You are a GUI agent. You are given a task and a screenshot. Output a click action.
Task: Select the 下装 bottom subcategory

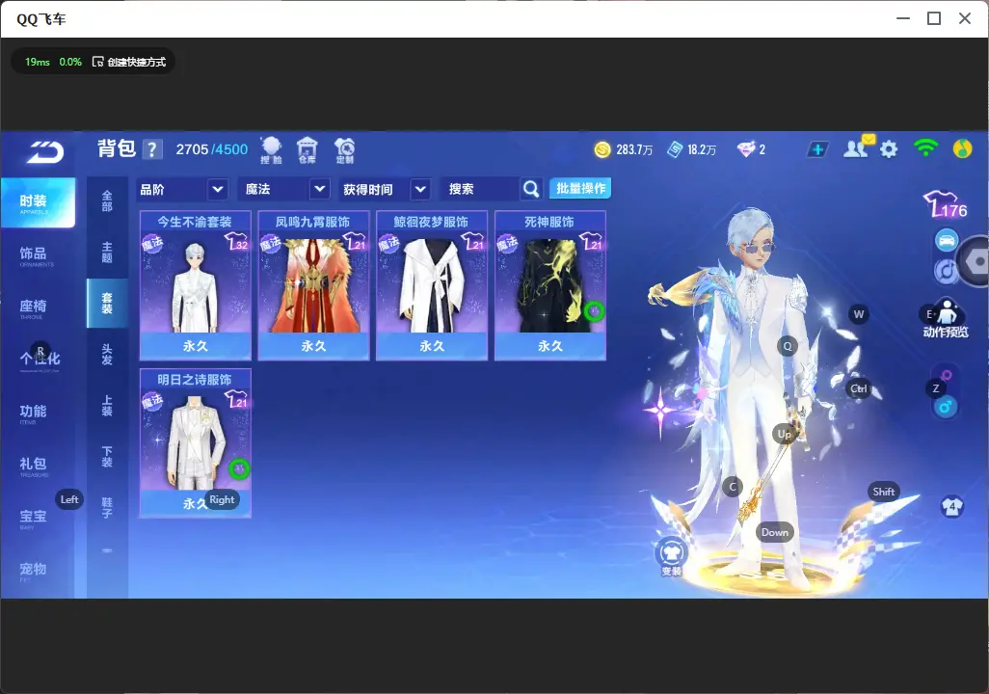coord(107,457)
